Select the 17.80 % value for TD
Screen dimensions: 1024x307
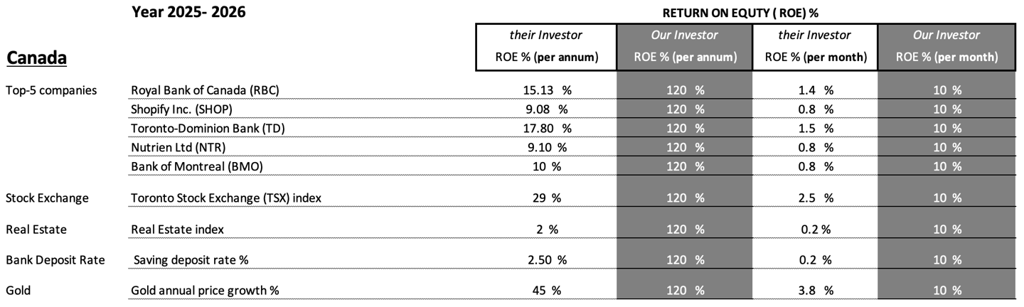coord(546,129)
